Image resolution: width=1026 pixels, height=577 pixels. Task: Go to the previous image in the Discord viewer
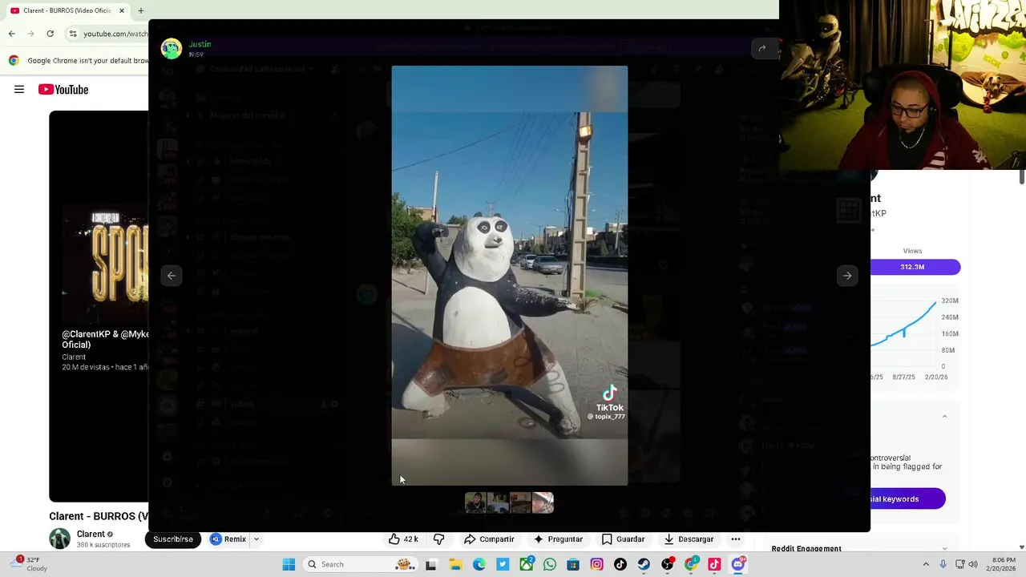coord(172,276)
